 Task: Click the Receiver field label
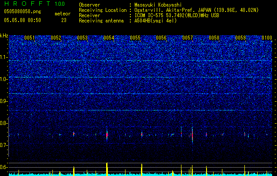pyautogui.click(x=89, y=15)
